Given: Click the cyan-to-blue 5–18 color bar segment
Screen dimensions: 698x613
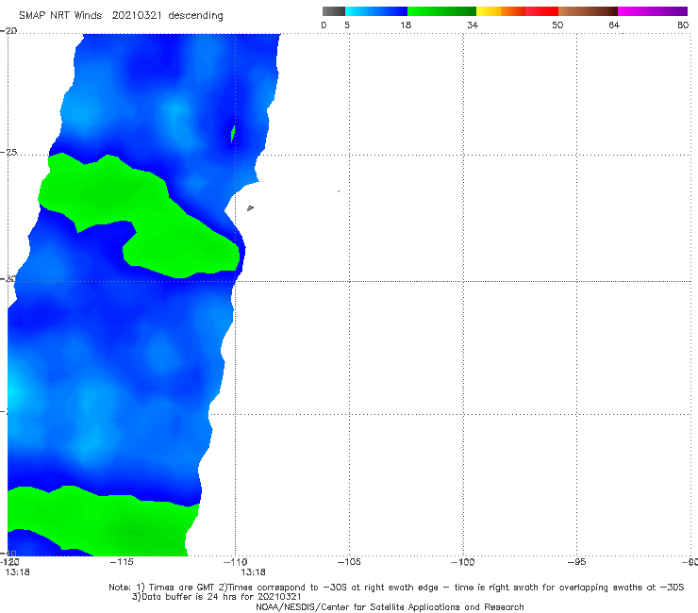Looking at the screenshot, I should (x=376, y=11).
